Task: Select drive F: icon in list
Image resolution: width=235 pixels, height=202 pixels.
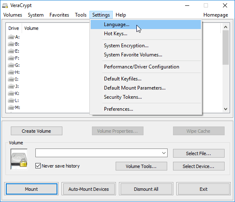Action: click(x=11, y=58)
